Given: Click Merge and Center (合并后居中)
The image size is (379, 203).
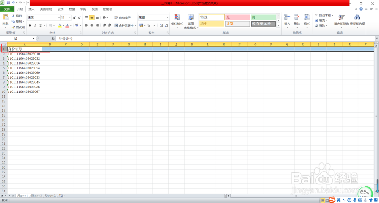Looking at the screenshot, I should pos(124,25).
